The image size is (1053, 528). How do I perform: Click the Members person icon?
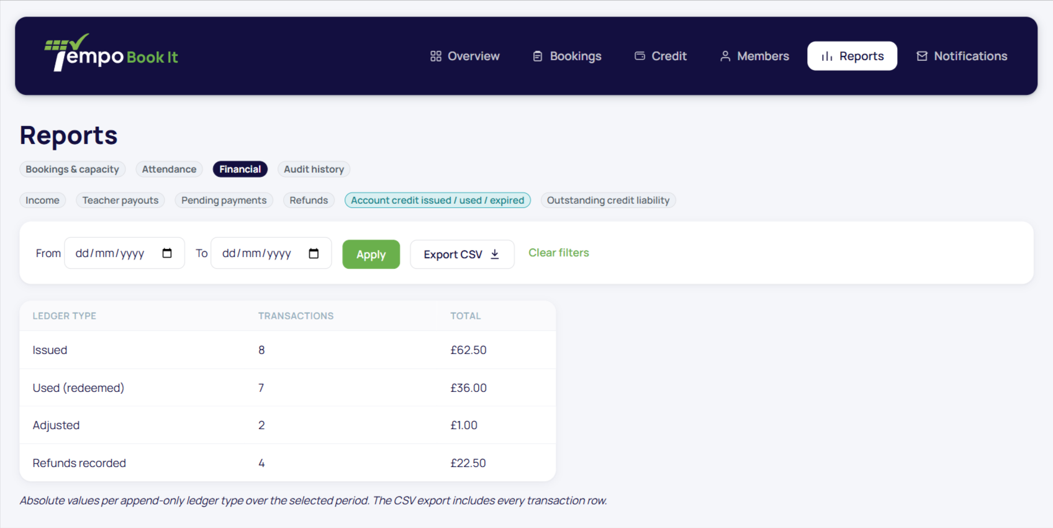[725, 56]
